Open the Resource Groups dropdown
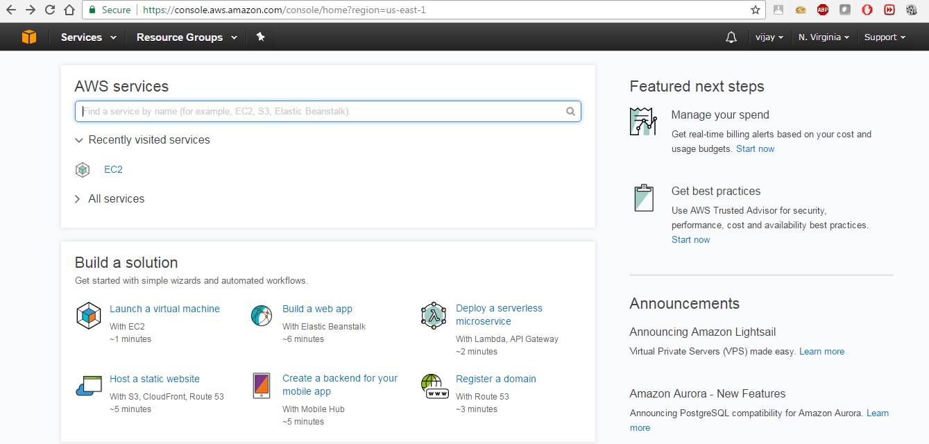929x444 pixels. pos(187,37)
